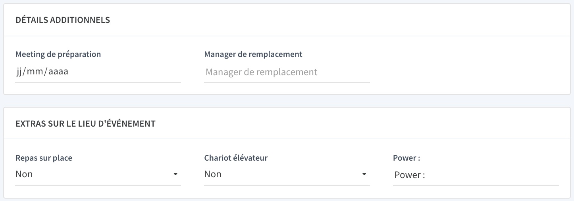Click the "Extras sur le lieu d'événement" header
This screenshot has width=574, height=201.
tap(85, 123)
